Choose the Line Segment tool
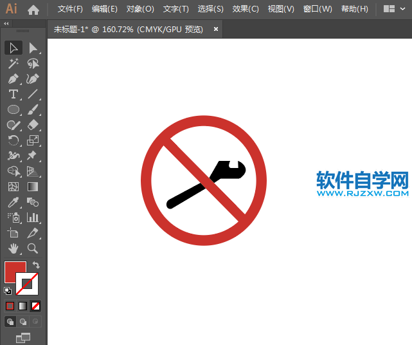 tap(33, 94)
